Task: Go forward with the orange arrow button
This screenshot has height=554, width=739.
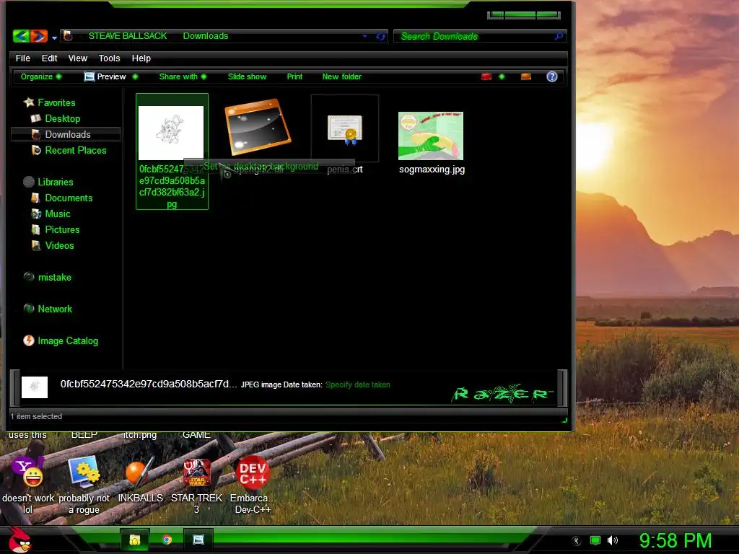Action: pos(39,36)
